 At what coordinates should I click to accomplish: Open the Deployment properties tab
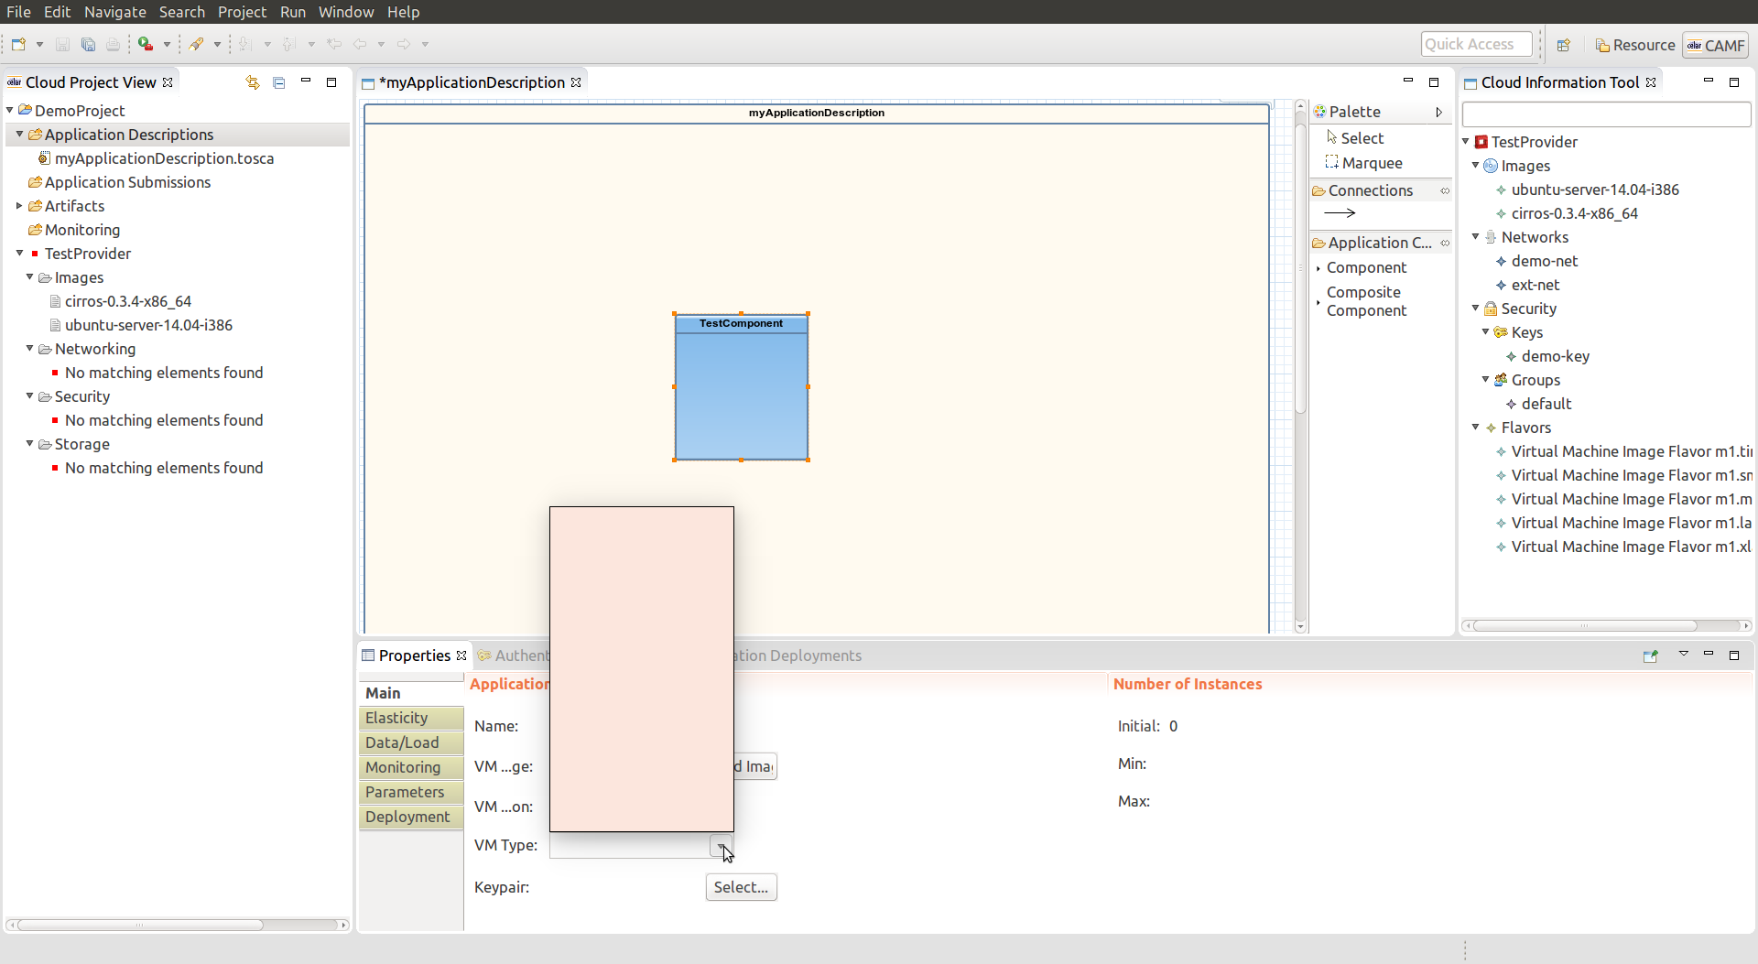(x=409, y=817)
